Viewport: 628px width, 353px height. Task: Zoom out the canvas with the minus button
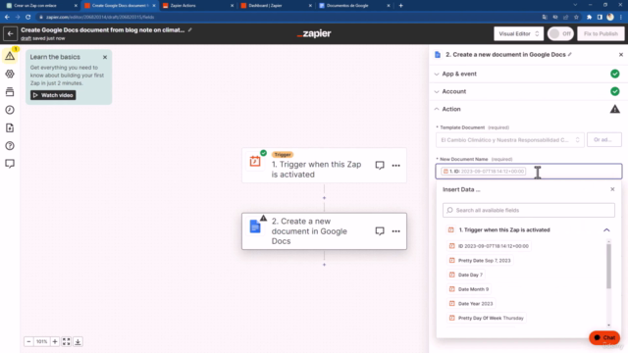(x=28, y=341)
